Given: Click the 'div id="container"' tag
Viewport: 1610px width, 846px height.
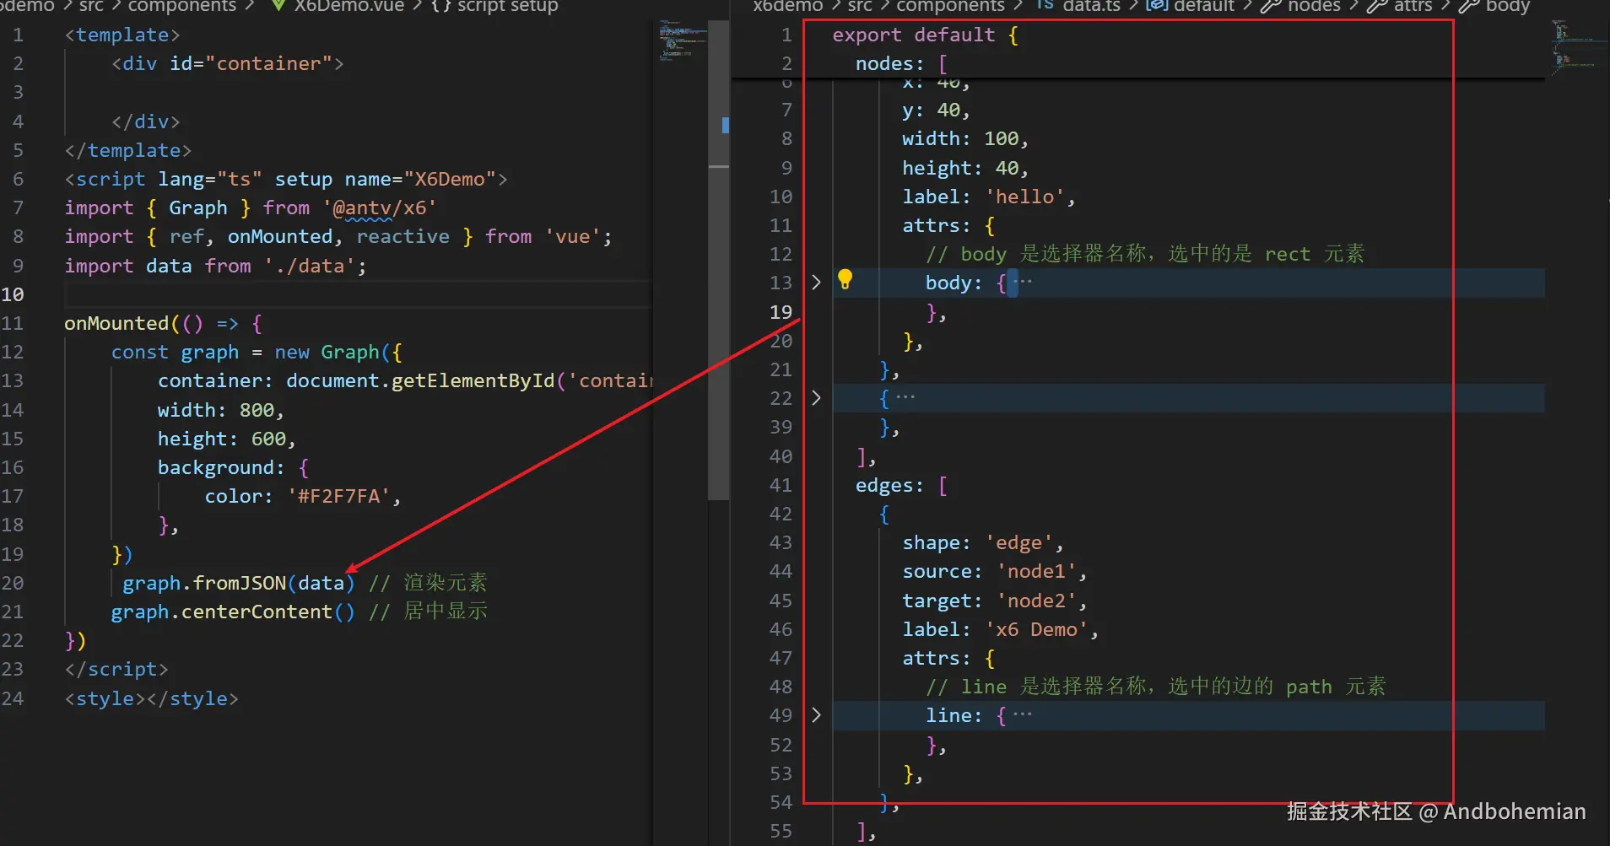Looking at the screenshot, I should [x=227, y=64].
